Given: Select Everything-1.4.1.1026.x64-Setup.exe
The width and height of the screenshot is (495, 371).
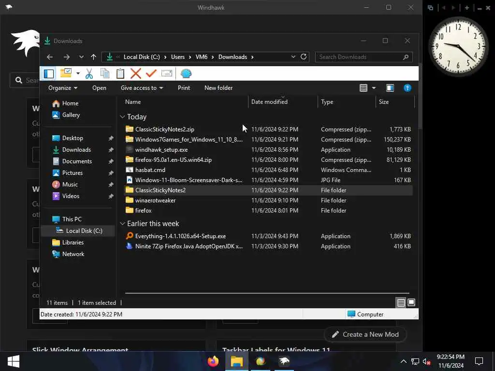Looking at the screenshot, I should pyautogui.click(x=268, y=236).
